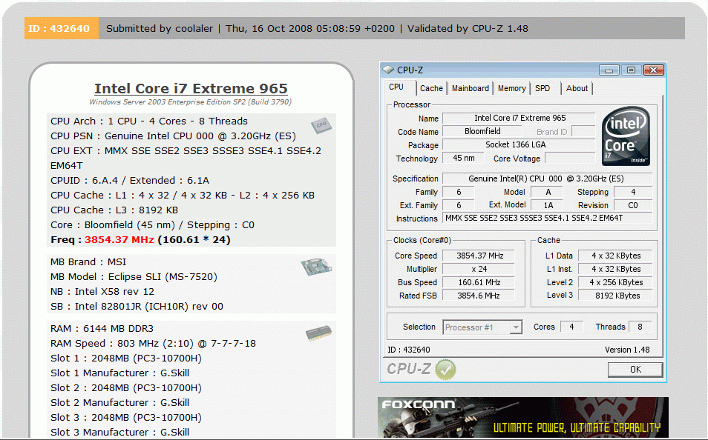Click the Level 2 value 4 x 256 KBytes
This screenshot has height=440, width=708.
pos(615,283)
